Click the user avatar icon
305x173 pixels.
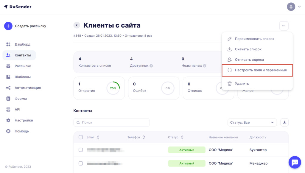point(291,7)
